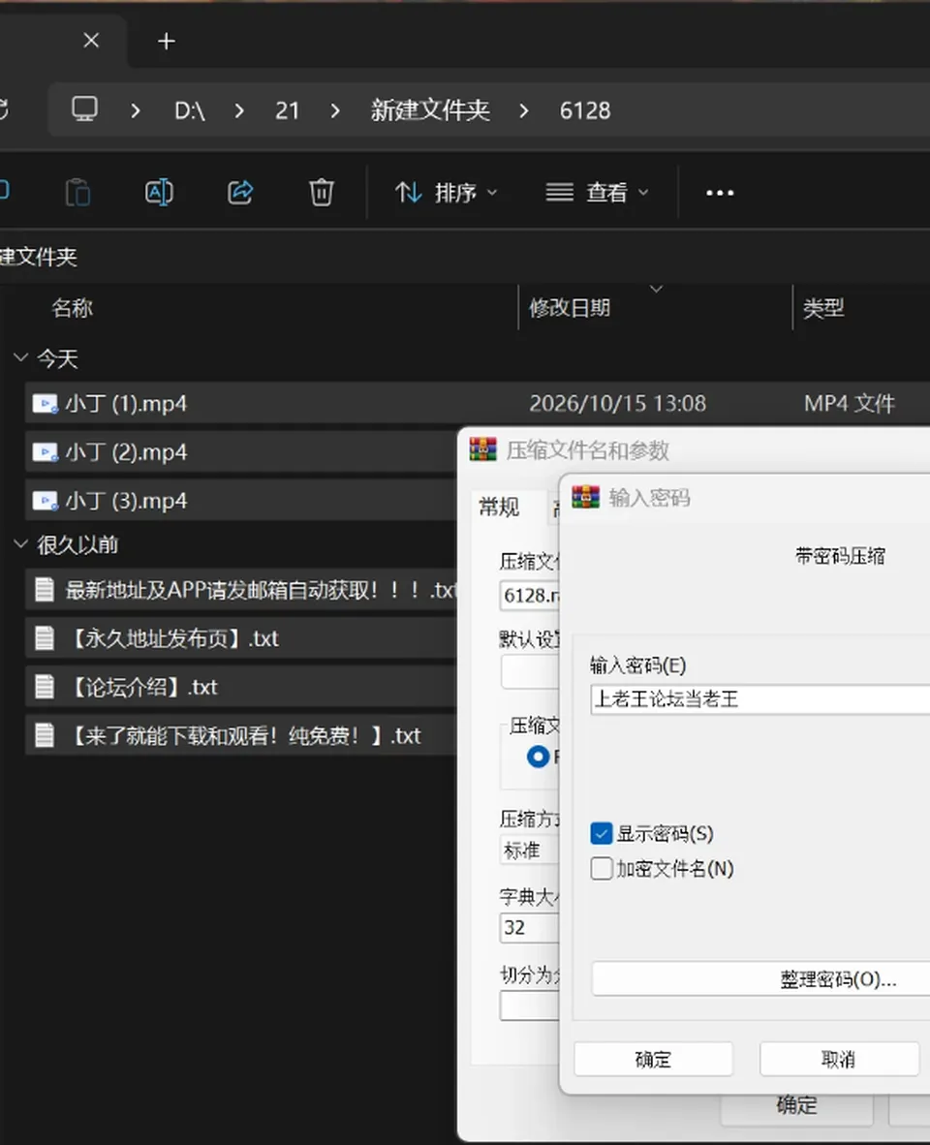
Task: Click 6128 in the address breadcrumb
Action: click(585, 110)
